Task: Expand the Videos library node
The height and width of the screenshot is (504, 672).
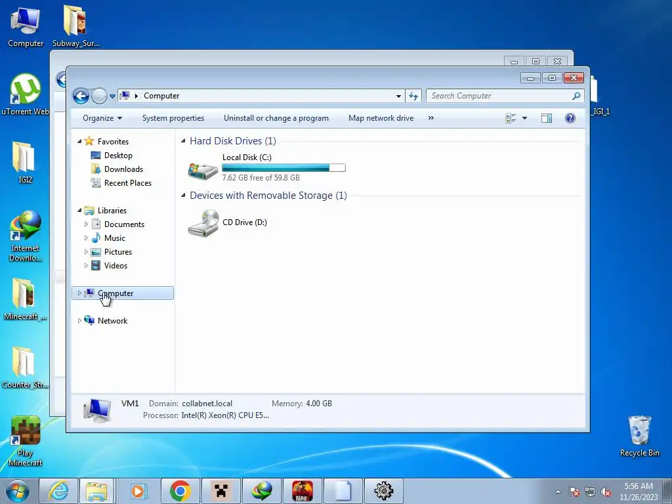Action: 86,265
